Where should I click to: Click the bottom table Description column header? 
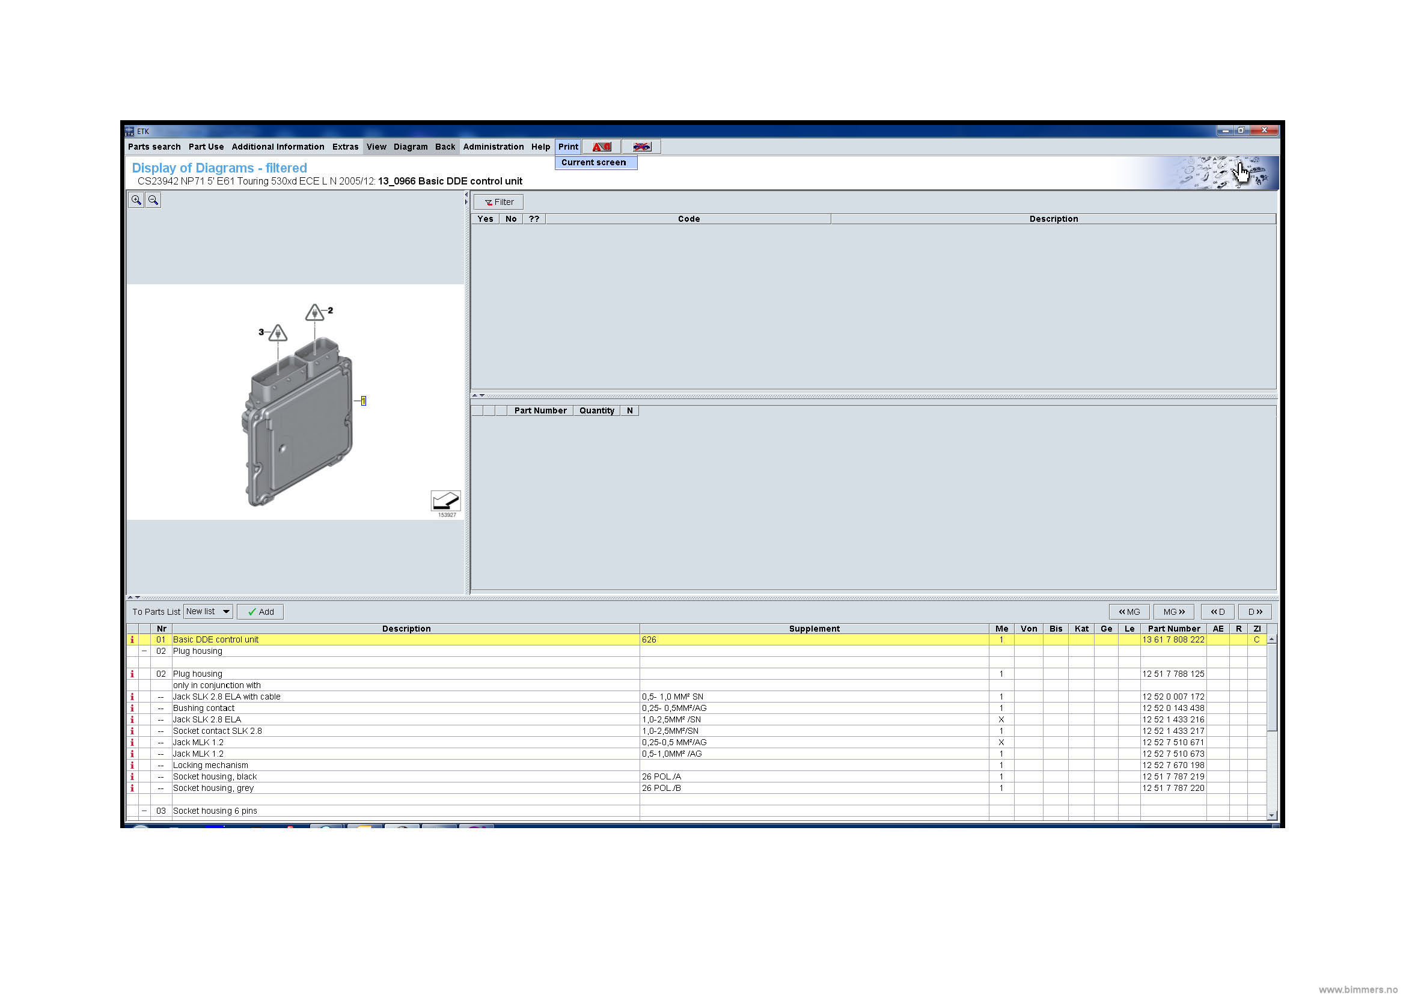406,629
